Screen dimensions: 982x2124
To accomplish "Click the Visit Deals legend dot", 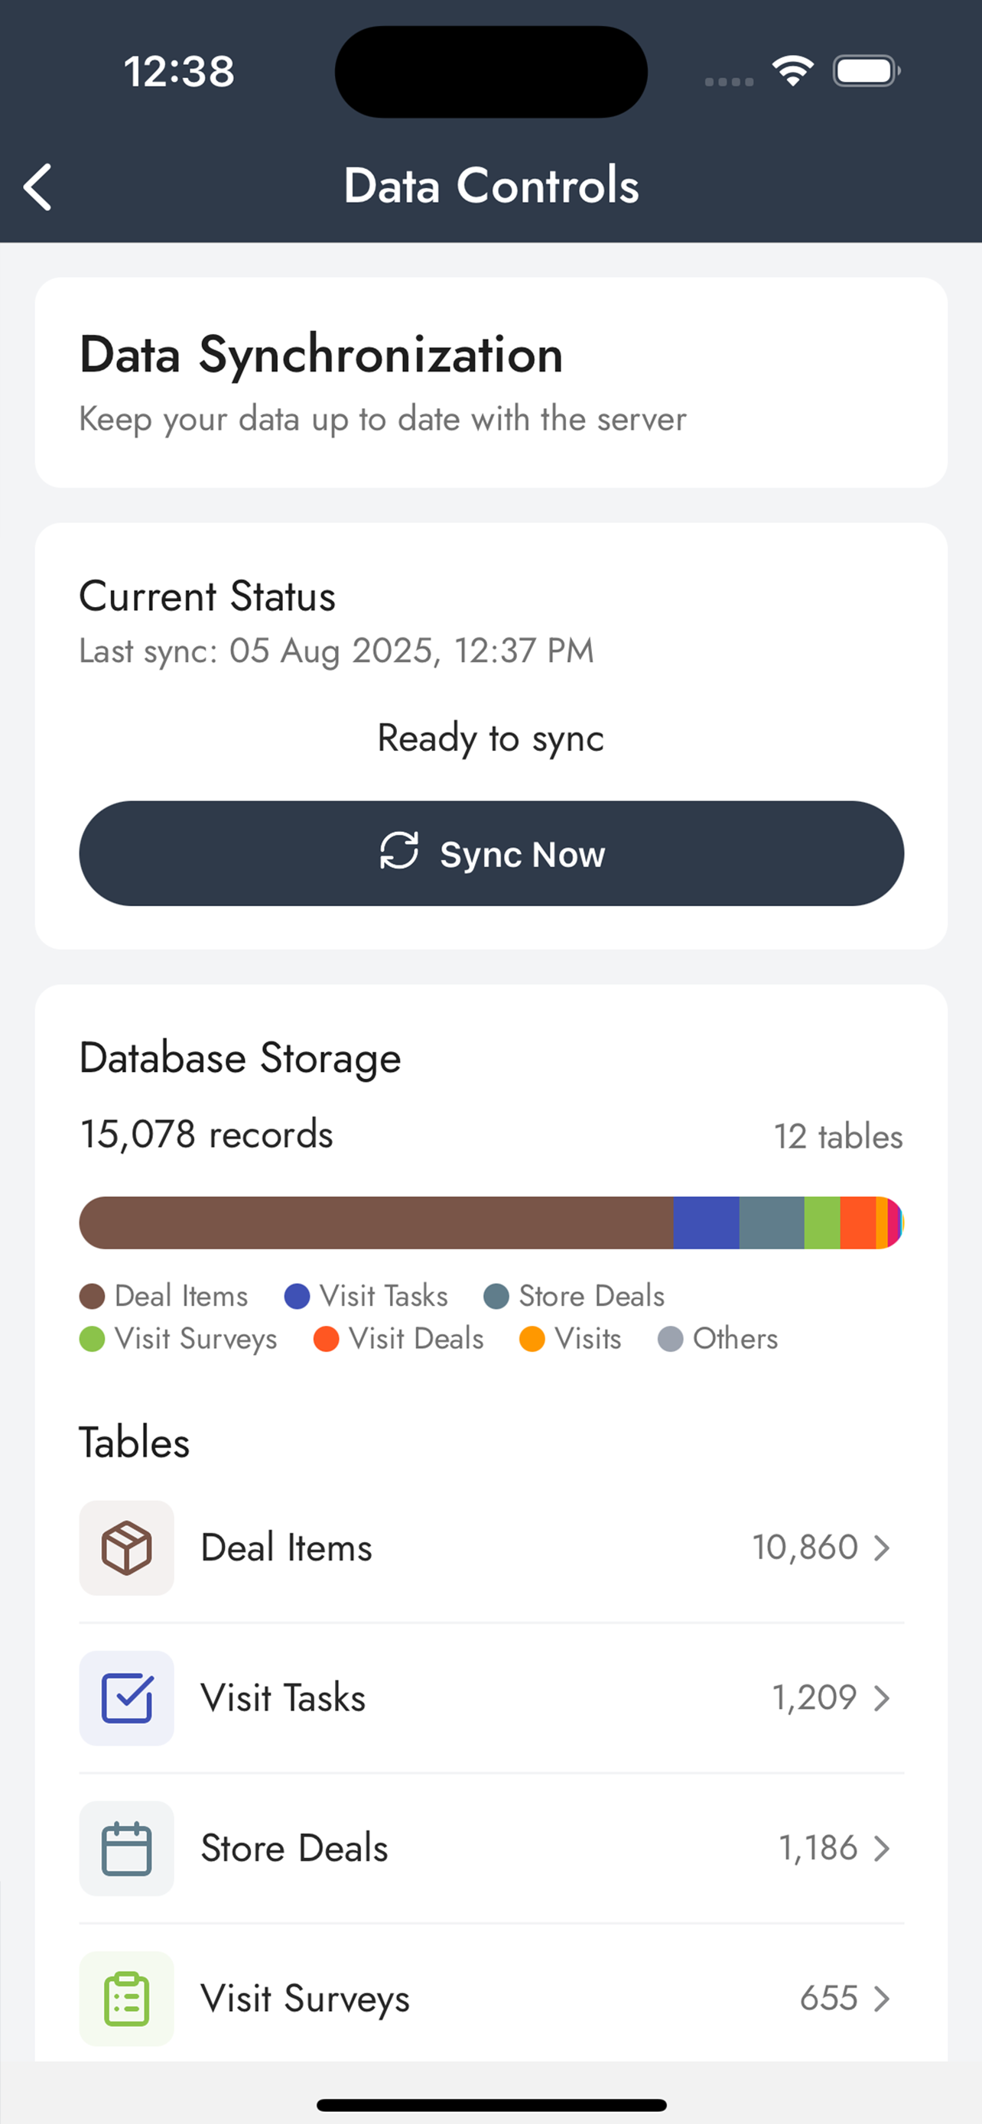I will (327, 1339).
